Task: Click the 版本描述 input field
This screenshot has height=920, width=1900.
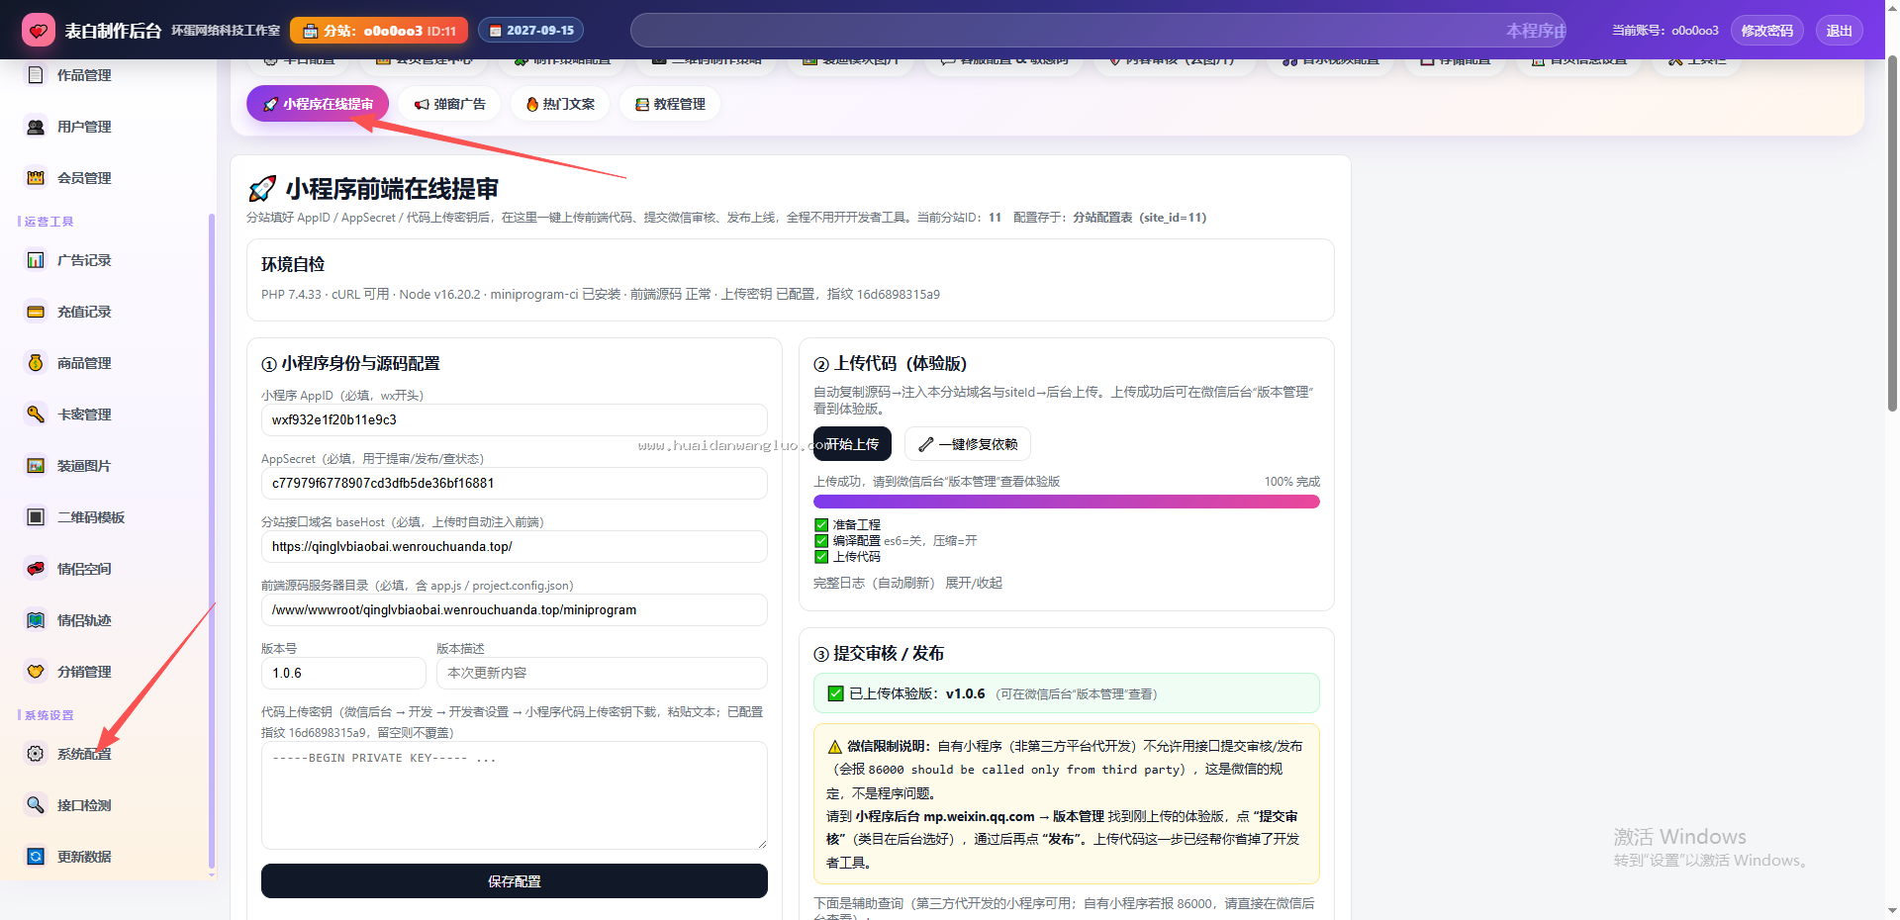Action: [x=602, y=673]
